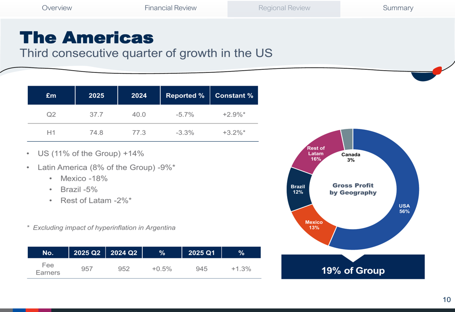Click the Reported % column header

coord(185,96)
